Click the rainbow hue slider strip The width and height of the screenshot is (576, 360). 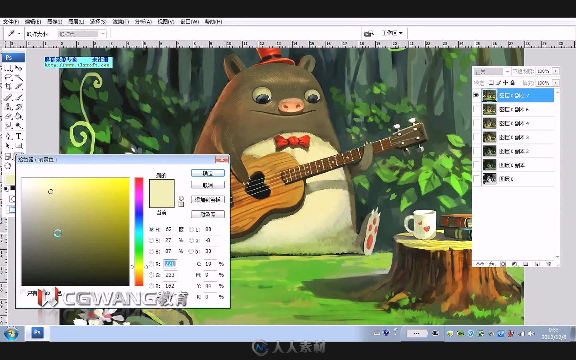[x=139, y=232]
